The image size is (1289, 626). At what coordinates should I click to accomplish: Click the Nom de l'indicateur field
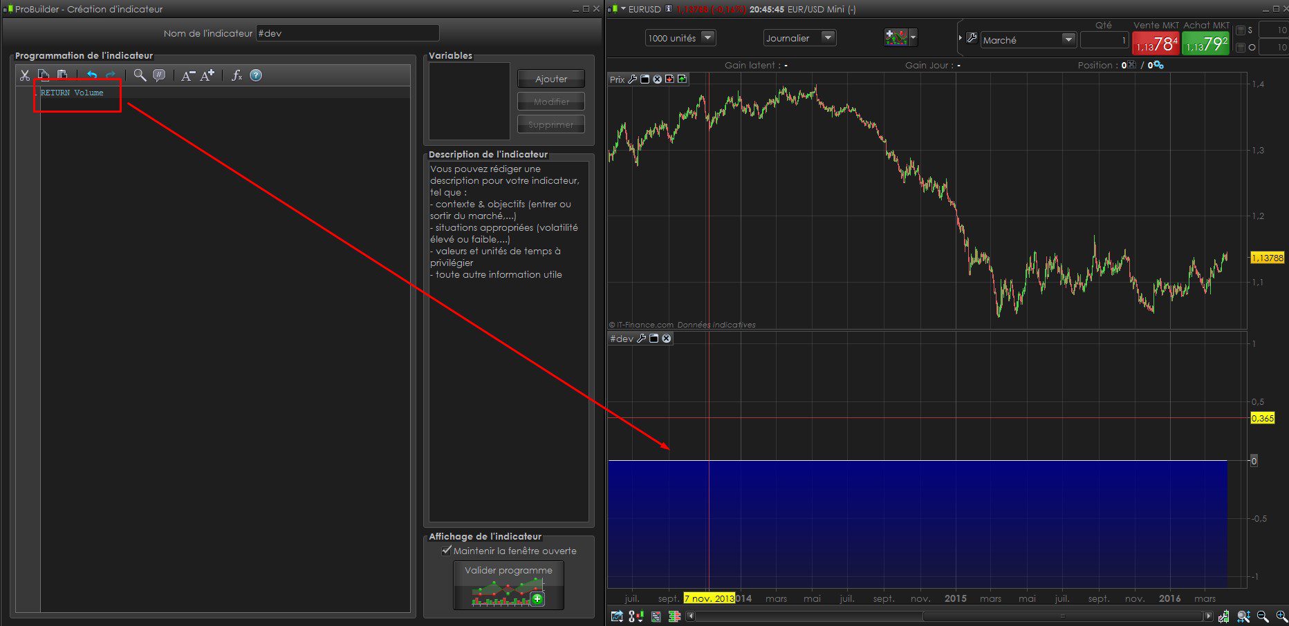click(348, 33)
